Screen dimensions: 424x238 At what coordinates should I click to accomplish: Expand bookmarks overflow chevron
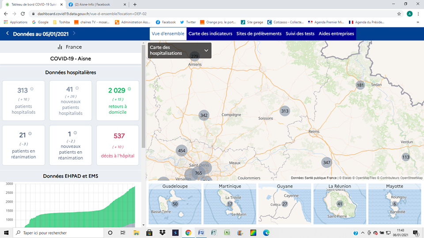click(417, 22)
